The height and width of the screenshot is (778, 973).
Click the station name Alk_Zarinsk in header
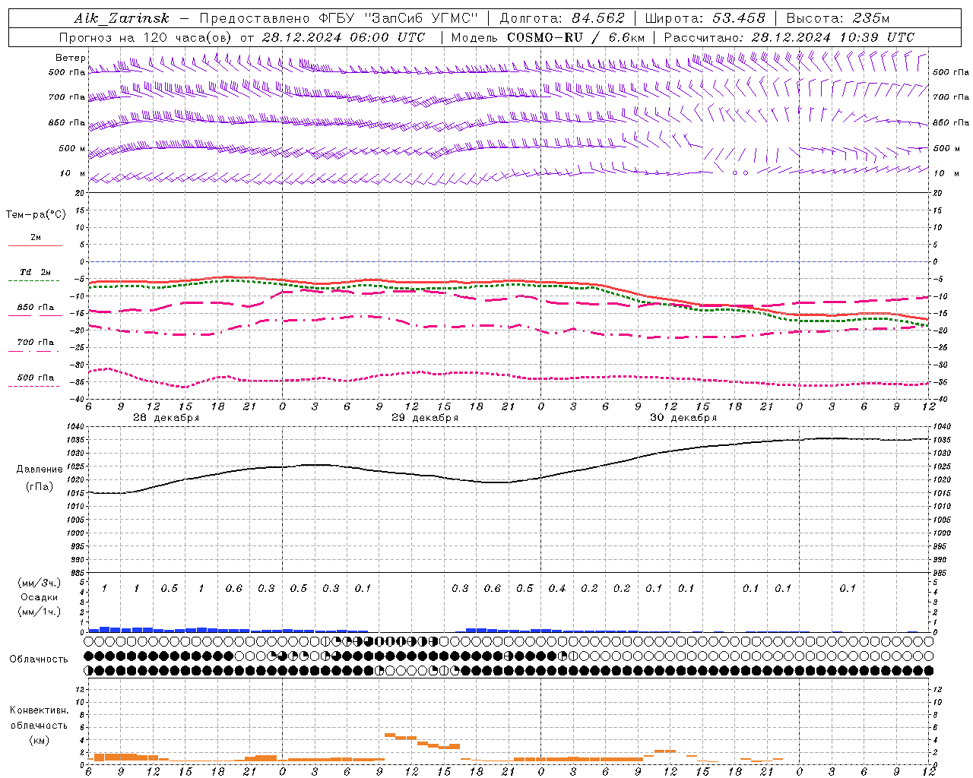pyautogui.click(x=122, y=18)
